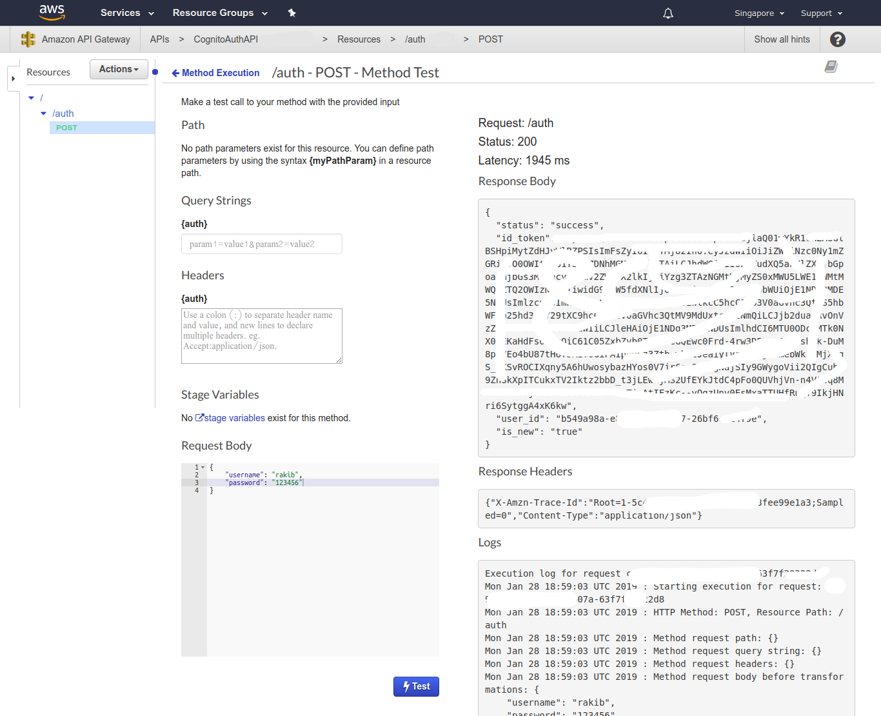Click the AWS logo home icon
This screenshot has height=716, width=881.
tap(52, 12)
